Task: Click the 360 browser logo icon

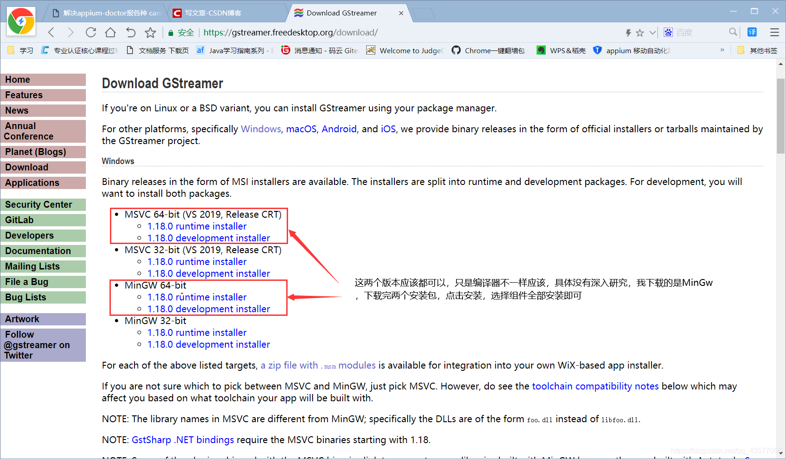Action: tap(21, 21)
